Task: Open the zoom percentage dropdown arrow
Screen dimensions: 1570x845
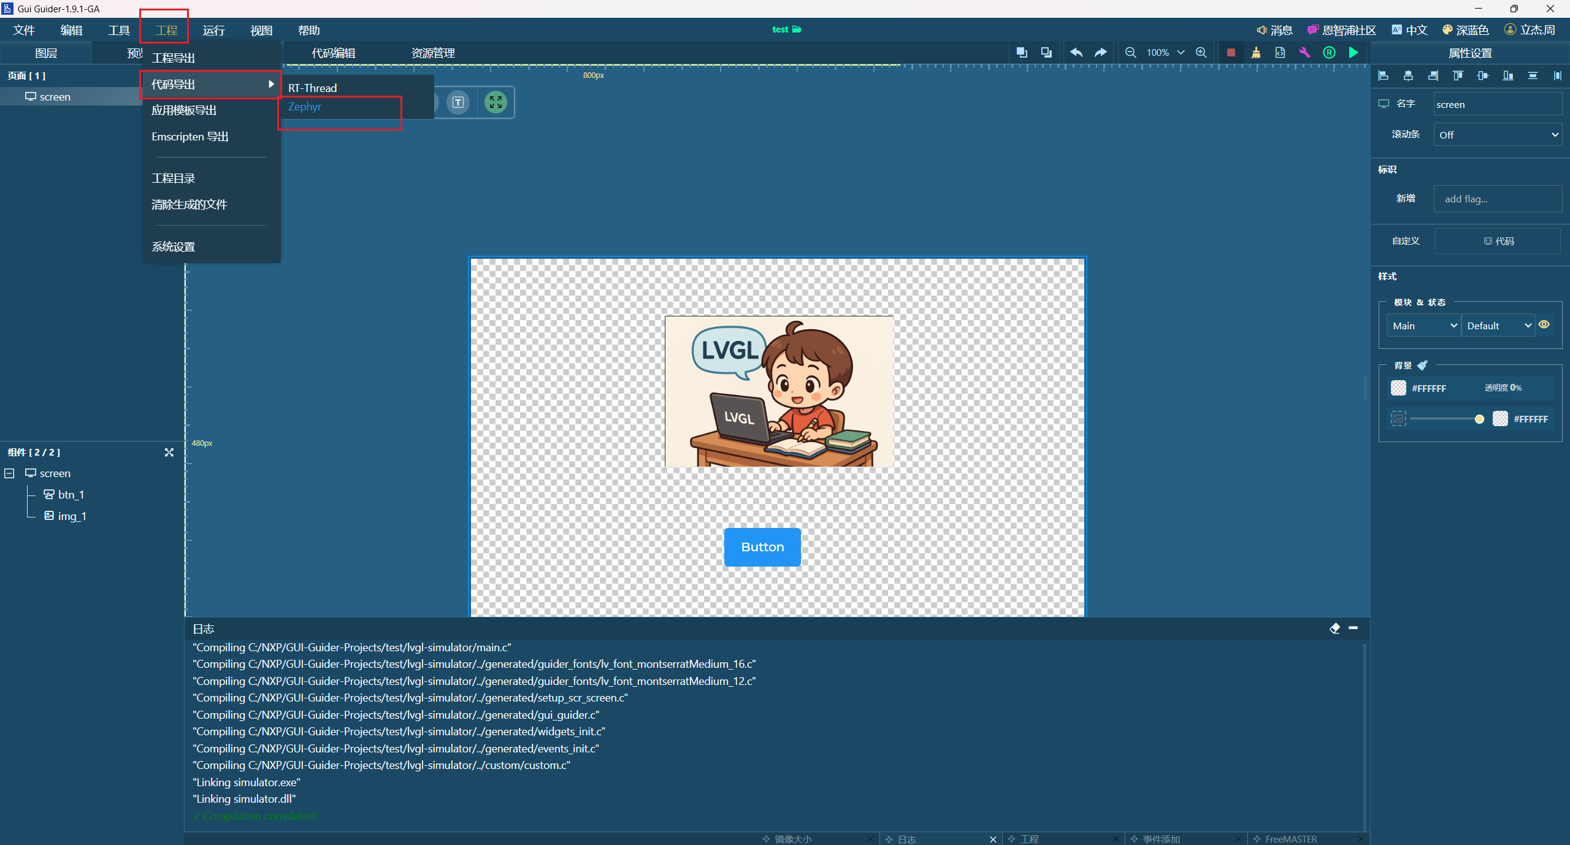Action: [x=1181, y=53]
